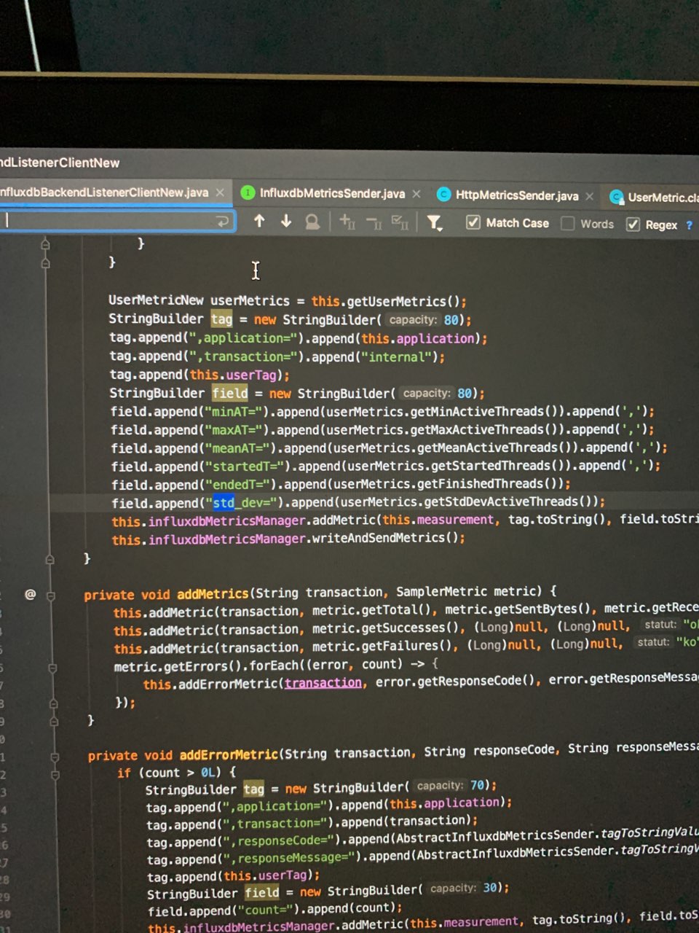Click the highlighted tag variable in first StringBuilder
Screen dimensions: 699x933
222,319
